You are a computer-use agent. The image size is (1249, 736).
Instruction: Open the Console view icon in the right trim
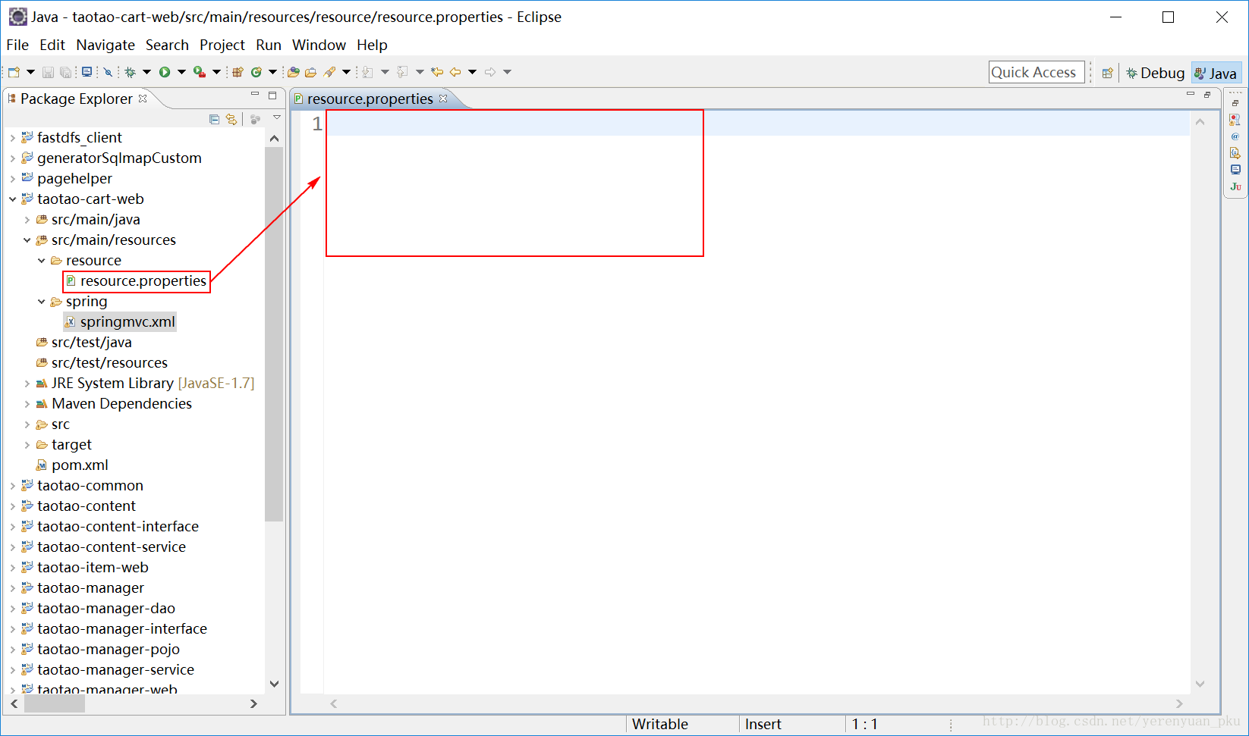tap(1235, 170)
